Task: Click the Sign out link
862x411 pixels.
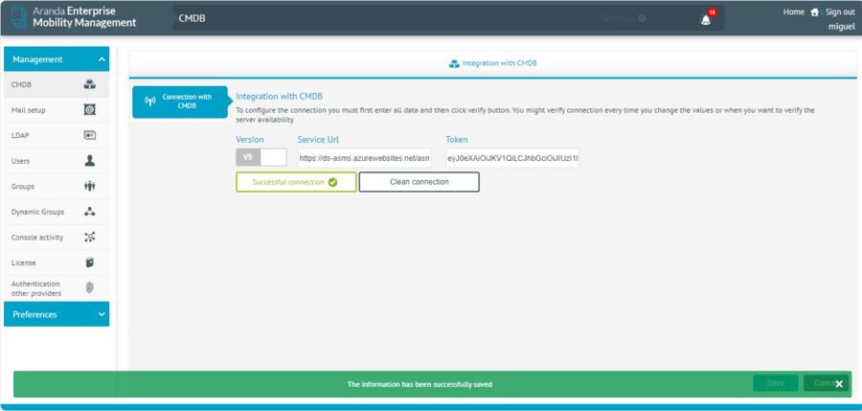Action: pos(840,12)
